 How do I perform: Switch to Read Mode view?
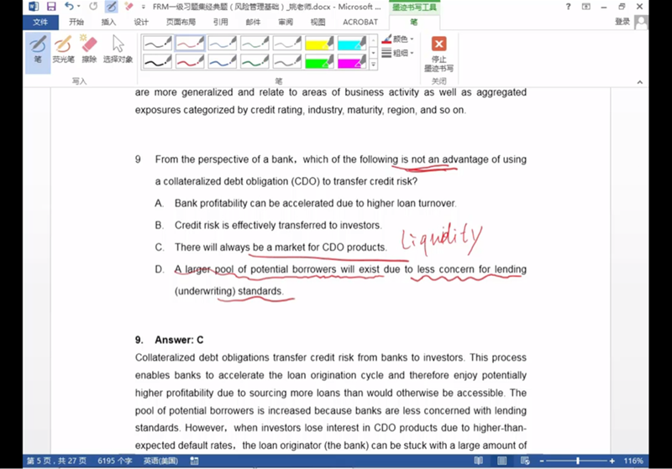click(x=478, y=461)
